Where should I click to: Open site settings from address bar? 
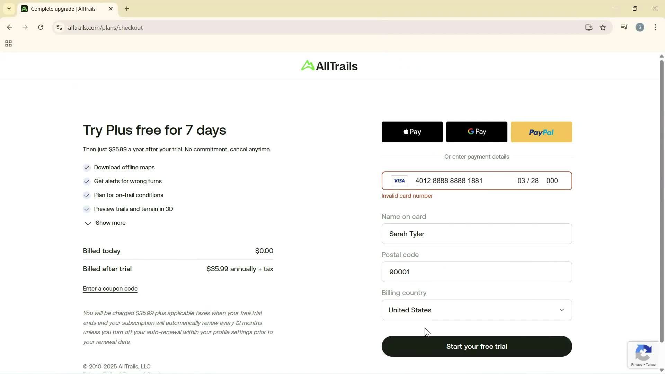(x=59, y=27)
